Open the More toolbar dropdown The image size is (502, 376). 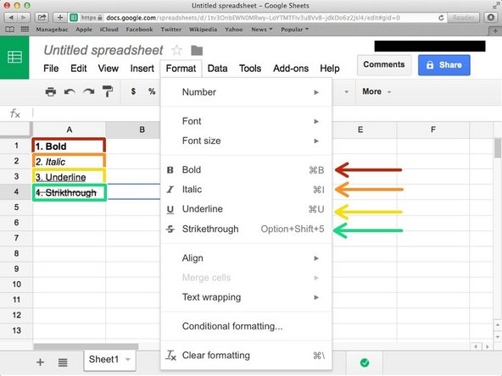pyautogui.click(x=376, y=91)
